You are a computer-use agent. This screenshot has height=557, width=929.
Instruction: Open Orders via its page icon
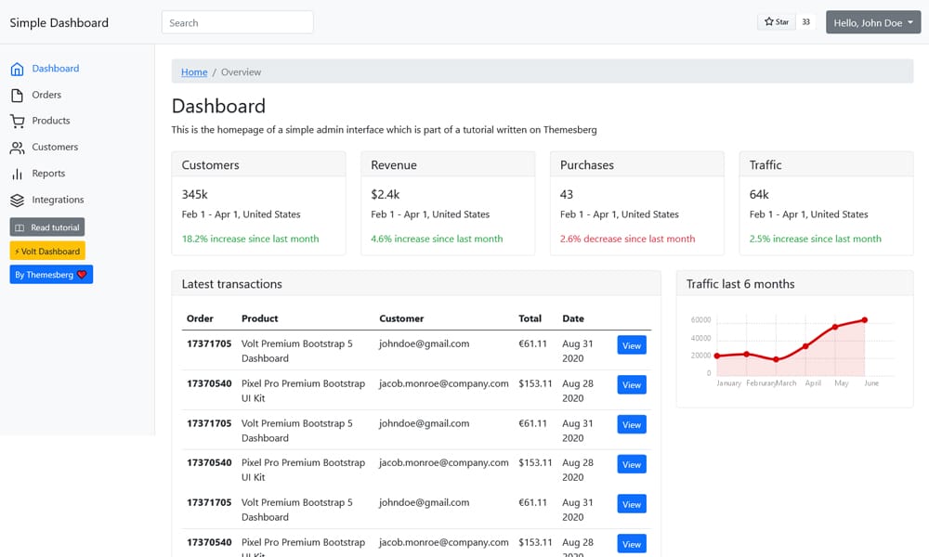tap(18, 94)
